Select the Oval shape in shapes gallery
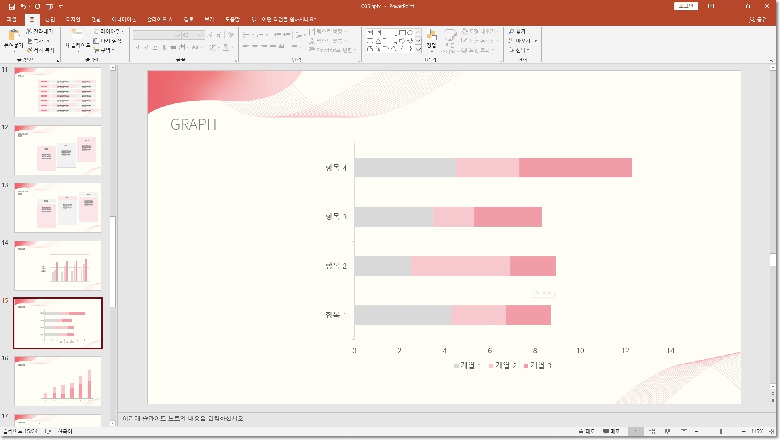The height and width of the screenshot is (440, 780). pyautogui.click(x=410, y=33)
